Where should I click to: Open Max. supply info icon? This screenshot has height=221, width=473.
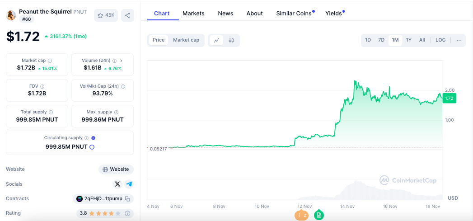click(x=117, y=112)
